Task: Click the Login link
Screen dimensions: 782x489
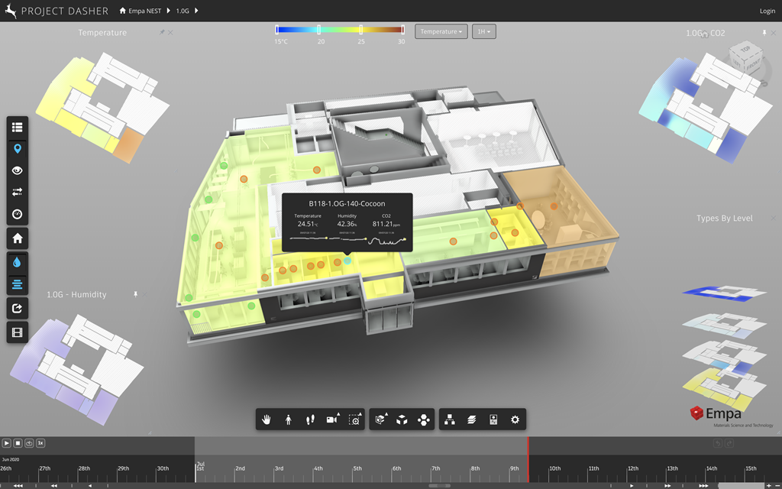Action: 767,11
